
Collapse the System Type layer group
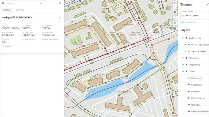pos(183,38)
